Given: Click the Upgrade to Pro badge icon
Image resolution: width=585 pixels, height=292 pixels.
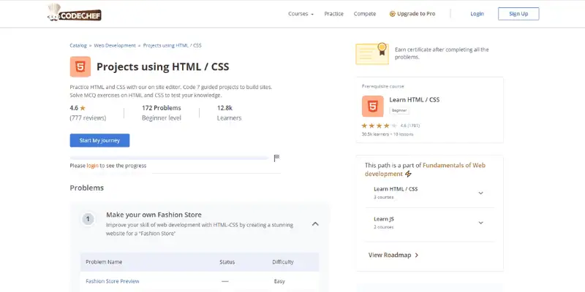Looking at the screenshot, I should tap(392, 14).
